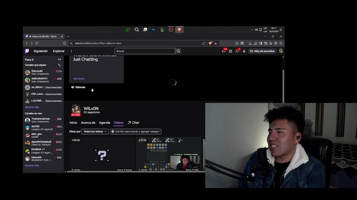
Task: Open new browser tab with plus
Action: (68, 36)
